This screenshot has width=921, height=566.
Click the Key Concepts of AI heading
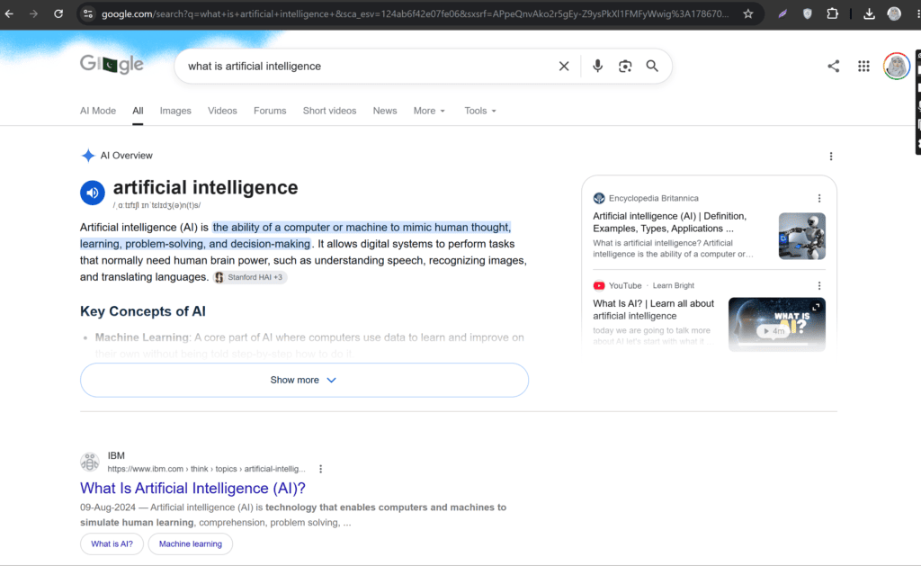tap(143, 311)
